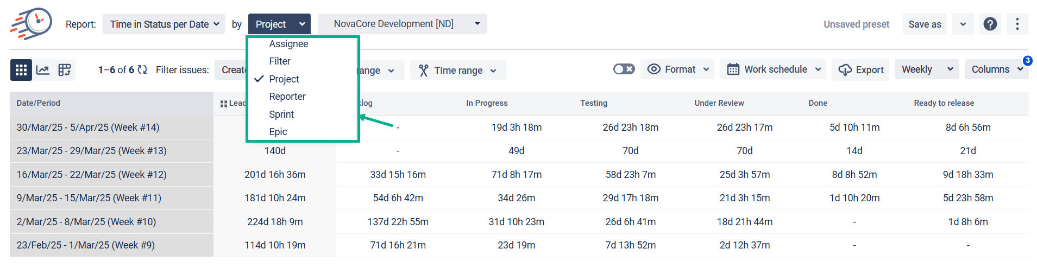Open the Columns selector button
The width and height of the screenshot is (1037, 268).
(996, 69)
